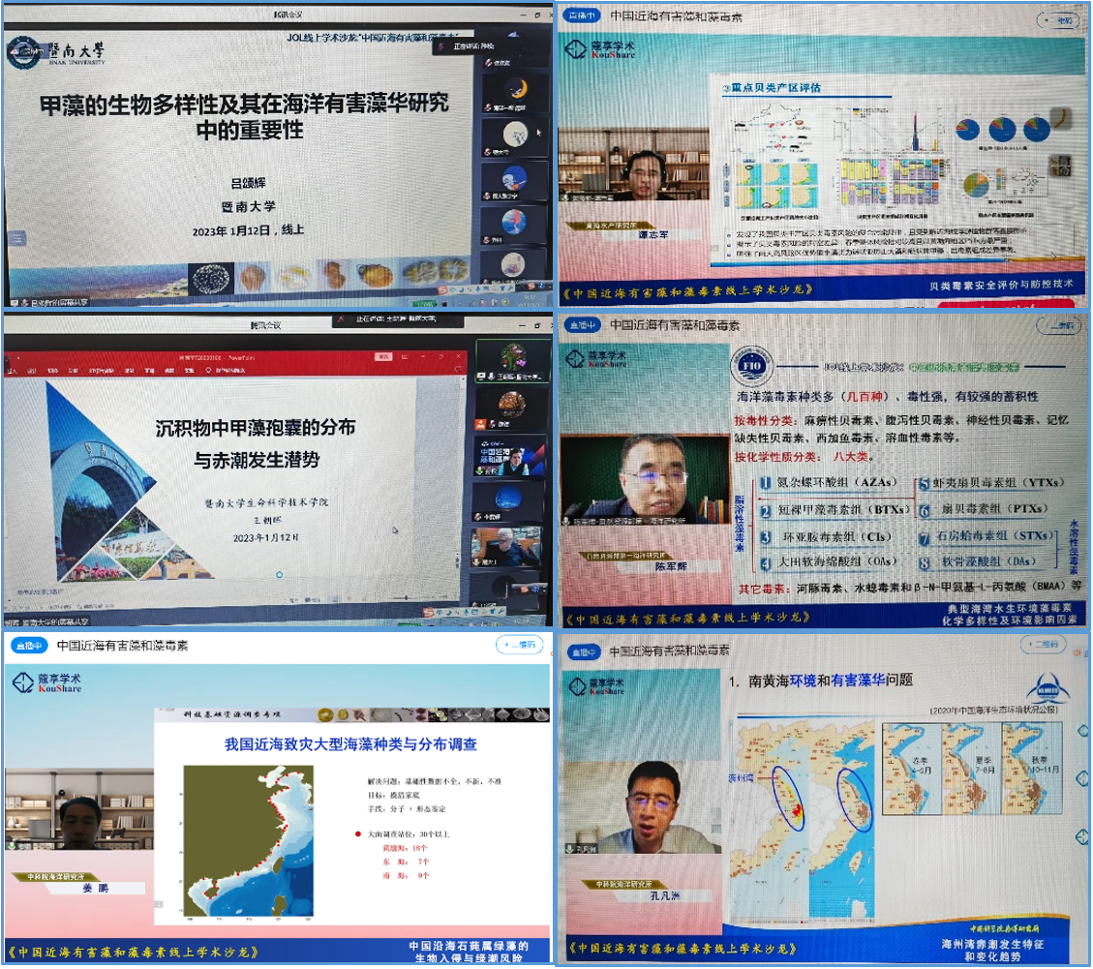1093x969 pixels.
Task: Click the '重点贝类产区评估' slide heading
Action: [x=772, y=88]
